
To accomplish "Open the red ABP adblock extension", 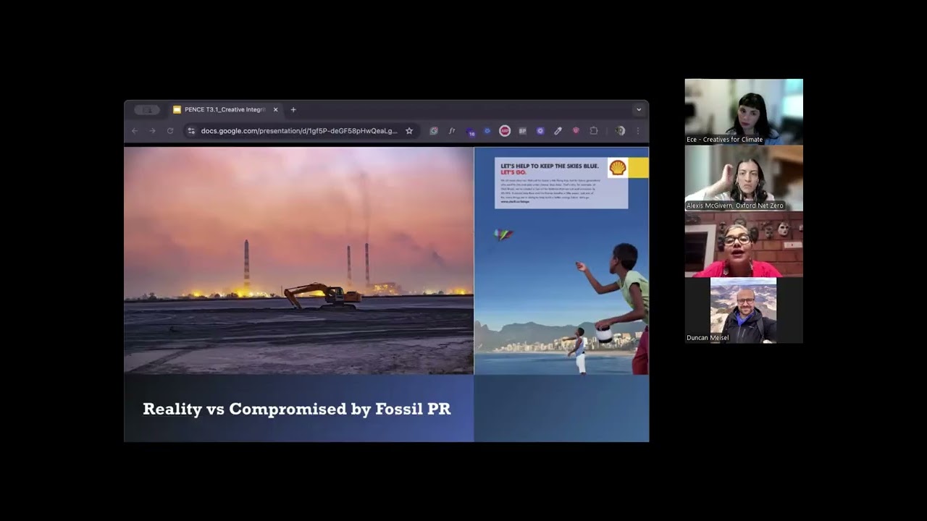I will [x=505, y=131].
